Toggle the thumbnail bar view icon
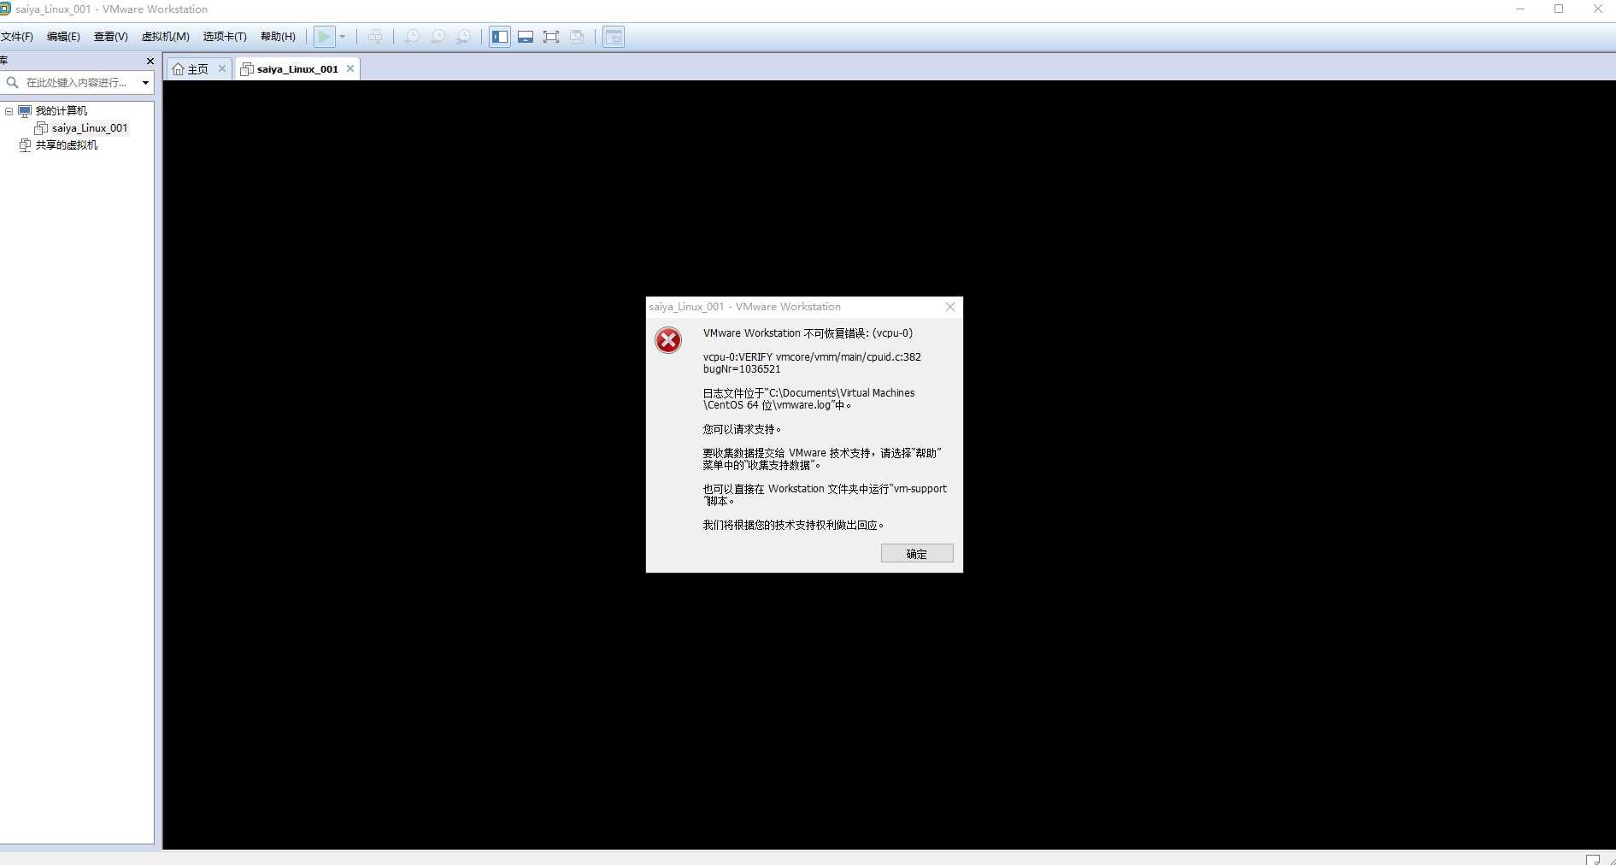Image resolution: width=1616 pixels, height=865 pixels. tap(526, 37)
